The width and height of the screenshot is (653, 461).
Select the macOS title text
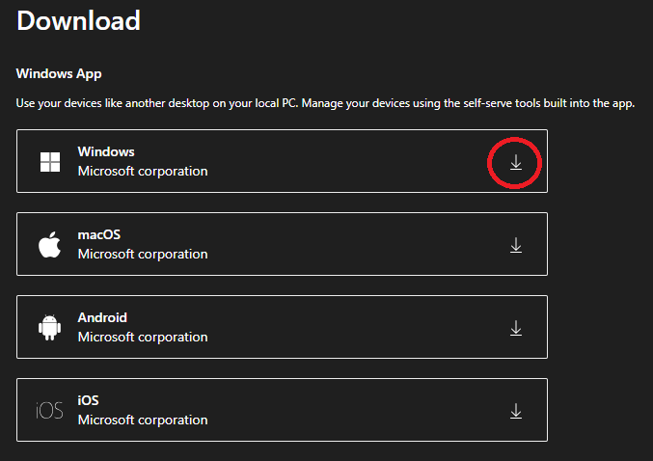(x=99, y=234)
